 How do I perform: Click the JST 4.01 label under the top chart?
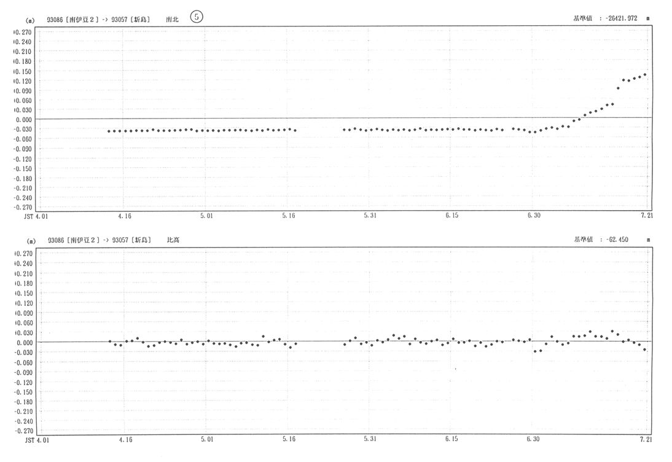[x=36, y=216]
